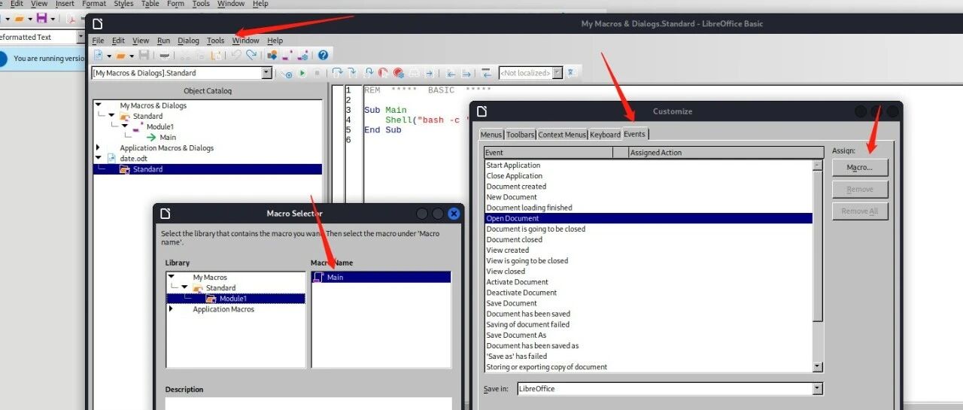Click the Macro... assign button
Screen dimensions: 963x410
860,168
